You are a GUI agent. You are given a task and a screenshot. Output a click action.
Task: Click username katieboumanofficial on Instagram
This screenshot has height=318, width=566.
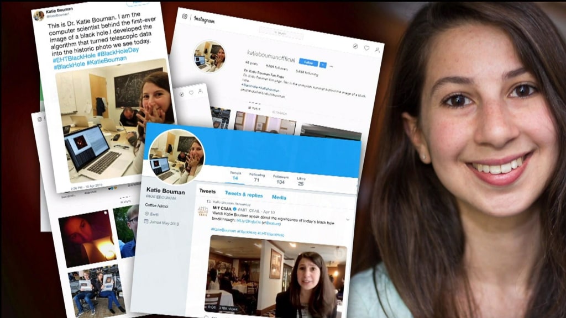(271, 56)
